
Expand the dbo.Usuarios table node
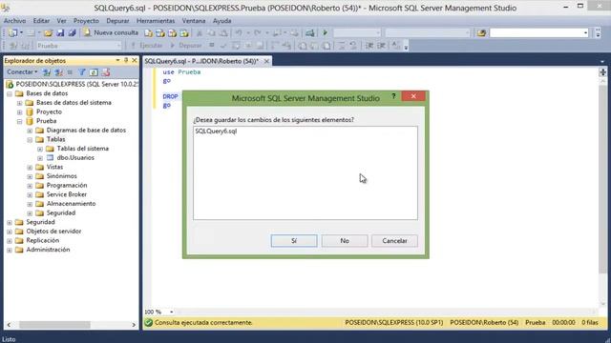coord(40,158)
